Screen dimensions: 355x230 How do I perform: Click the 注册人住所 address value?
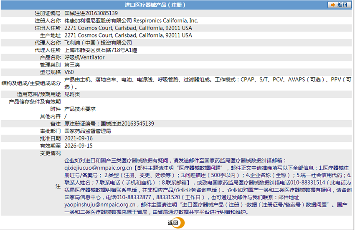128,28
